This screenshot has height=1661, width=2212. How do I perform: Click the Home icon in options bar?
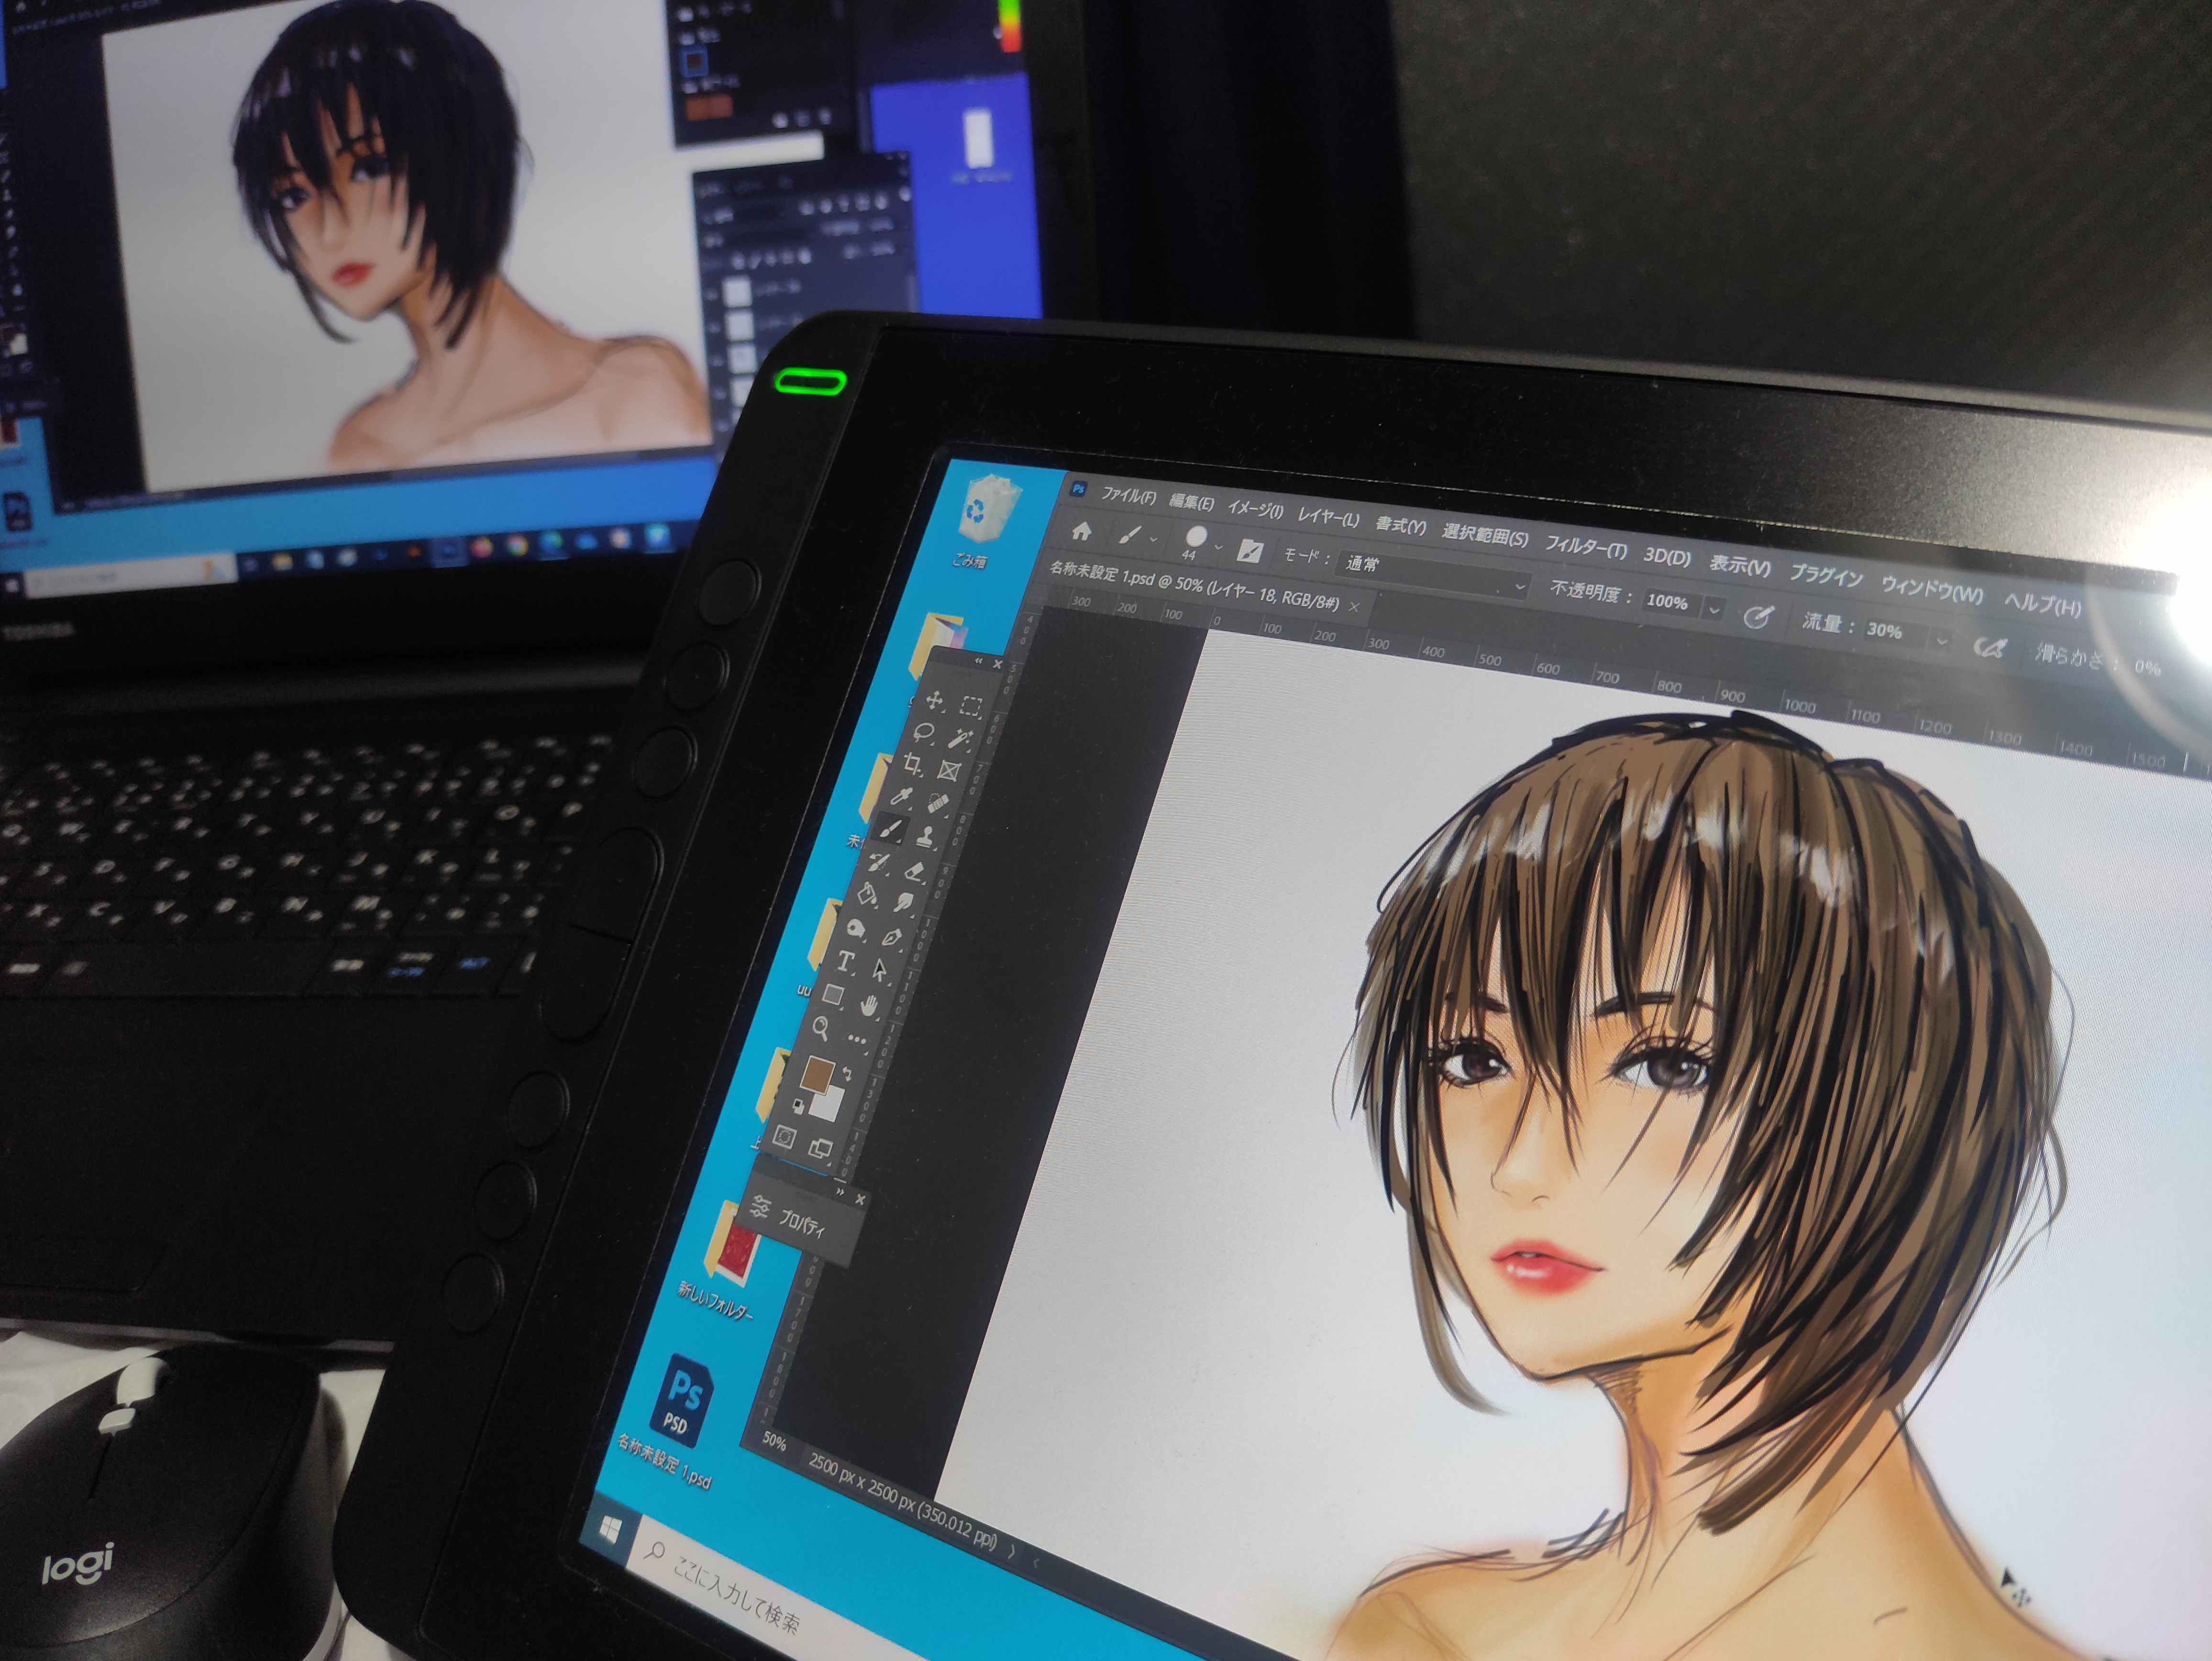[x=1082, y=530]
